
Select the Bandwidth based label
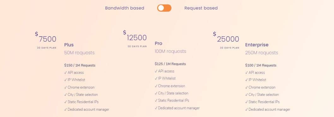pos(125,8)
